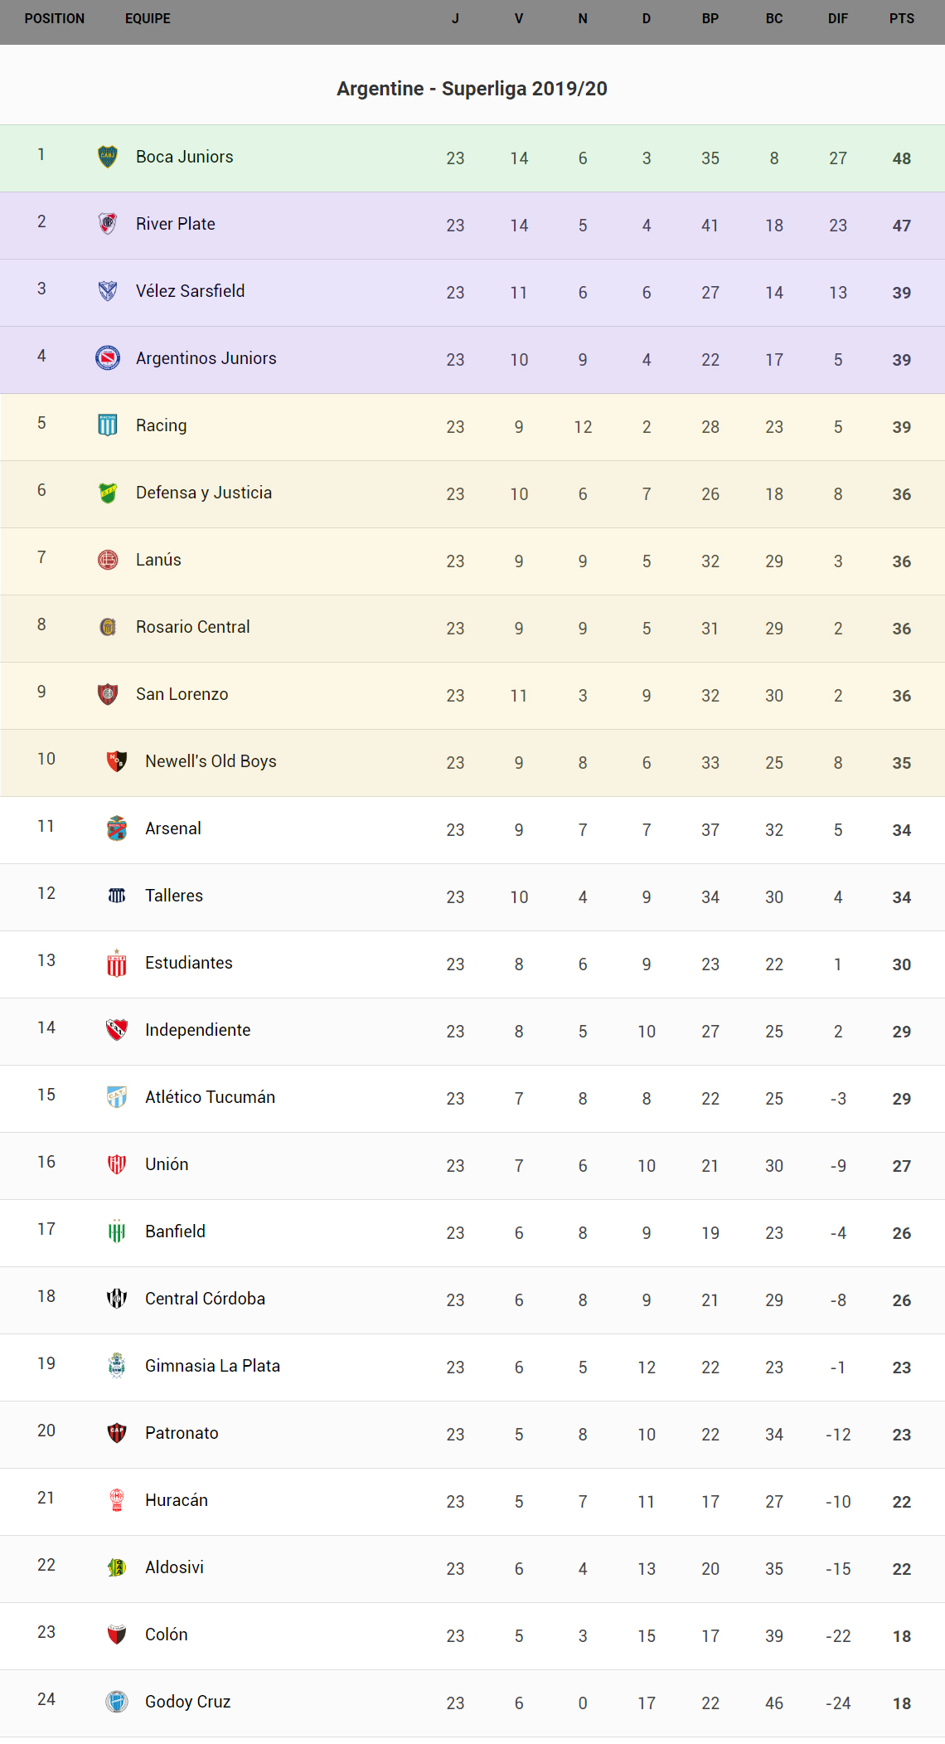945x1744 pixels.
Task: Click the Estudiantes club crest
Action: [x=117, y=963]
